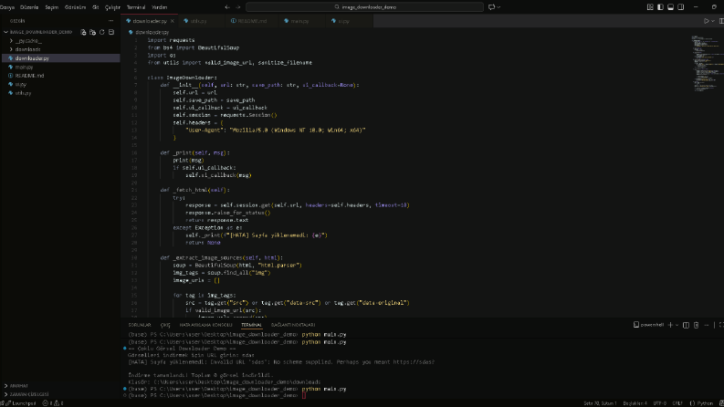Switch to the README.md editor tab
Screen dimensions: 724x407
click(x=253, y=21)
